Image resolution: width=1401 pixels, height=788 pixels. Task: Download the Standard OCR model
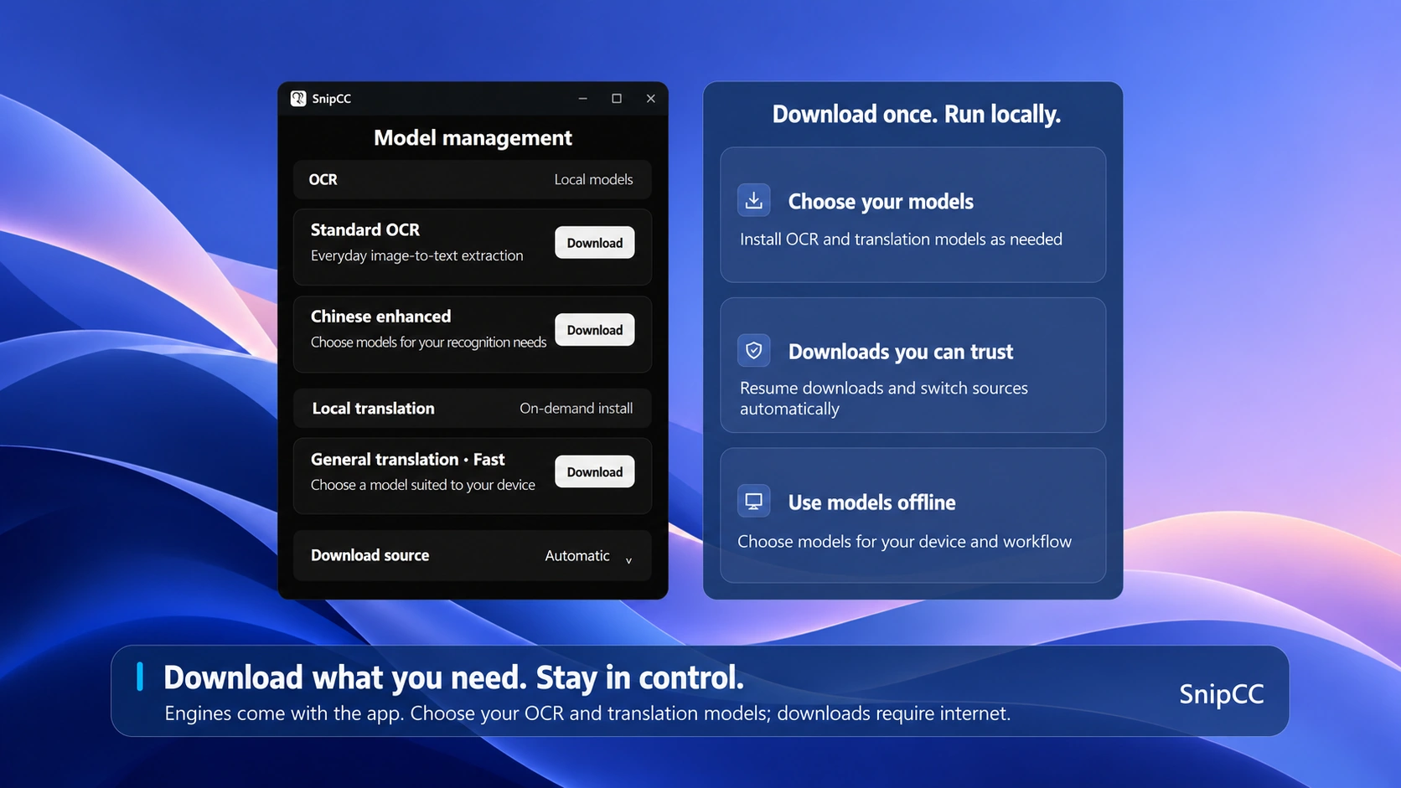(594, 243)
